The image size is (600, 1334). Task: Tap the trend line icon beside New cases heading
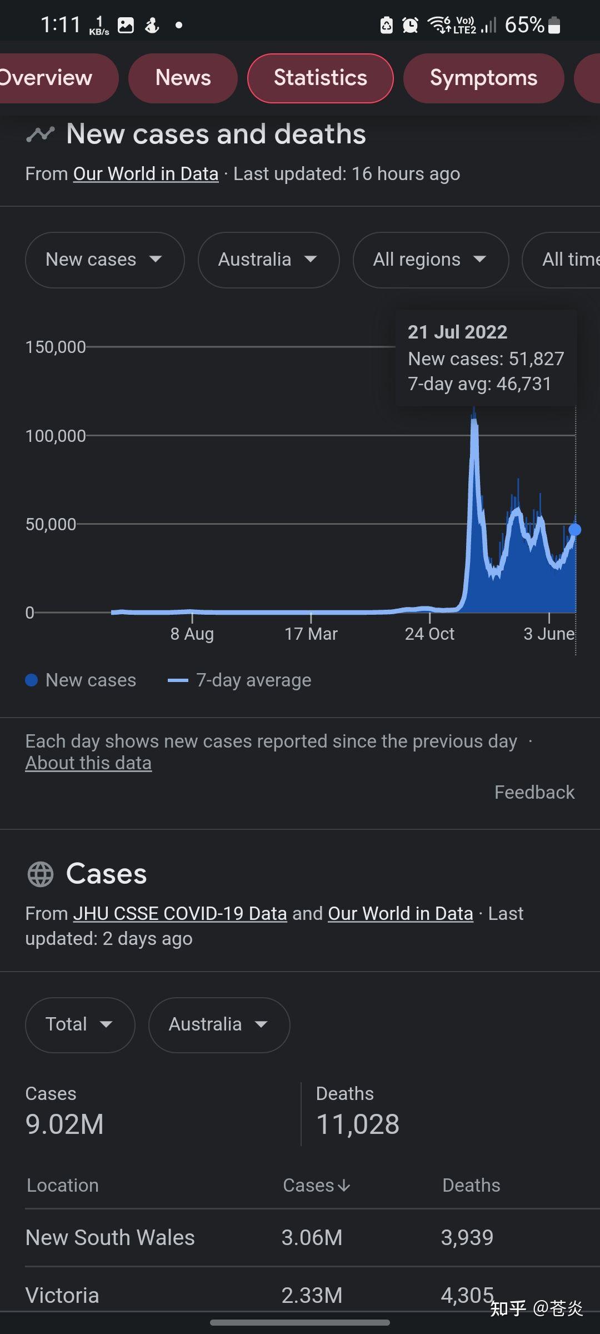[x=40, y=135]
